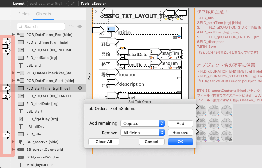Click the FLD_flgAllDay checkbox icon
The width and height of the screenshot is (262, 168).
(x=21, y=119)
